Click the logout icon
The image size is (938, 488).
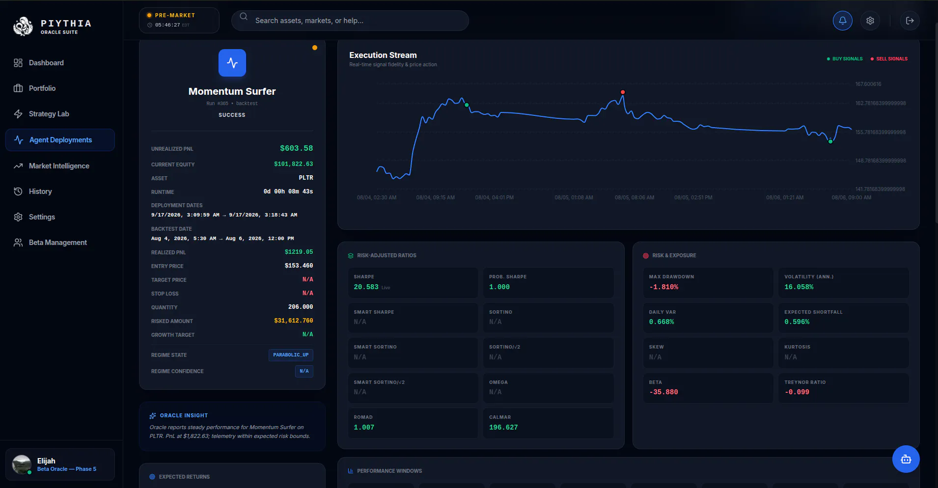[x=910, y=21]
